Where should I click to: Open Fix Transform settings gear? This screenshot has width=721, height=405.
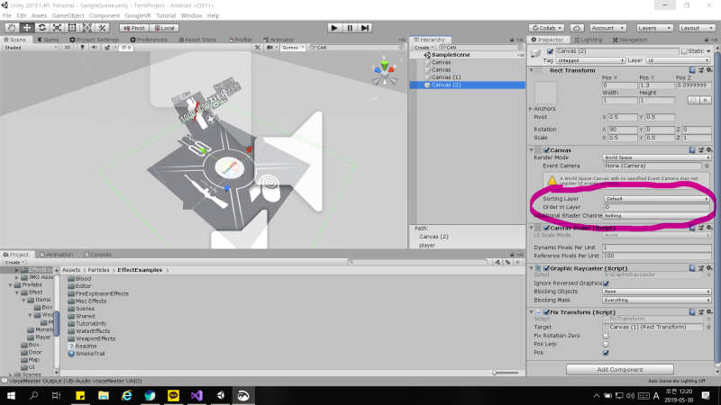click(709, 312)
